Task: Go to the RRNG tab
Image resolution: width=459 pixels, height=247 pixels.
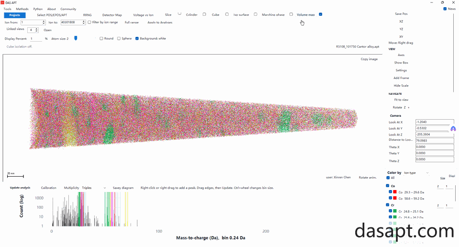Action: 87,15
